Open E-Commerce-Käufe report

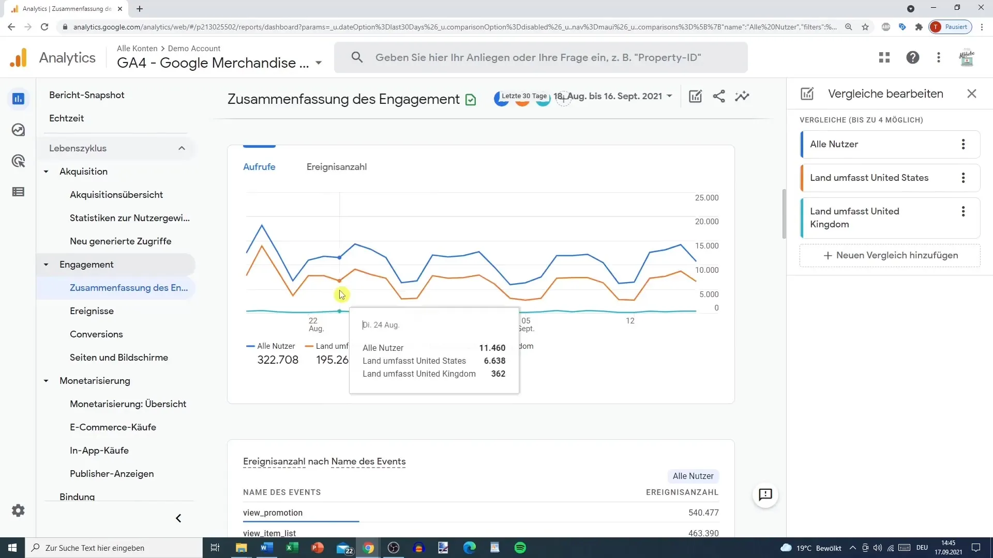113,427
